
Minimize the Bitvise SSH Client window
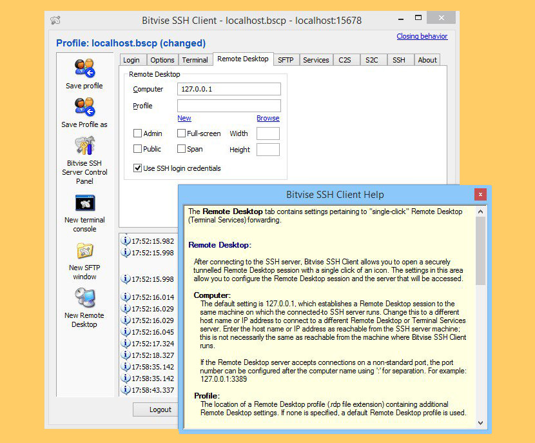tap(401, 19)
